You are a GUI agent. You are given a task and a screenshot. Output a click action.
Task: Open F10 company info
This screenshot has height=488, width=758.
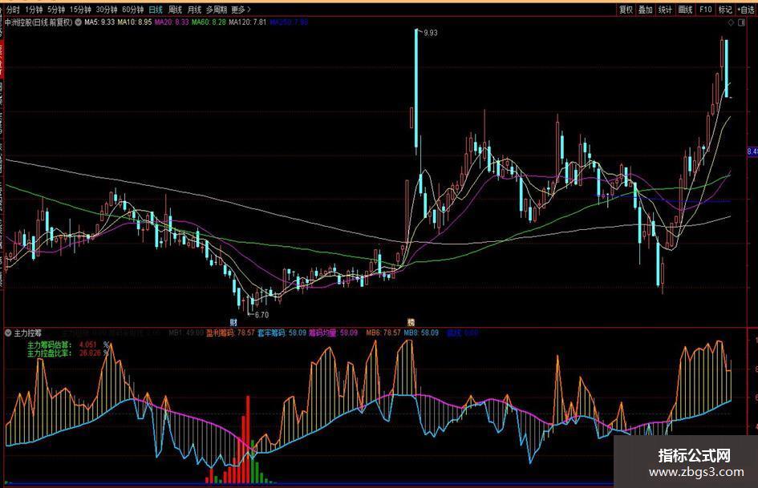click(x=705, y=10)
